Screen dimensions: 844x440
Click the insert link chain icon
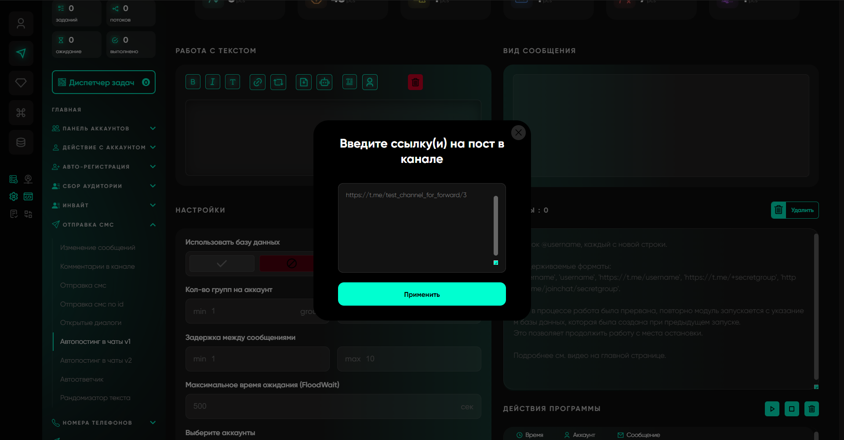[x=258, y=82]
